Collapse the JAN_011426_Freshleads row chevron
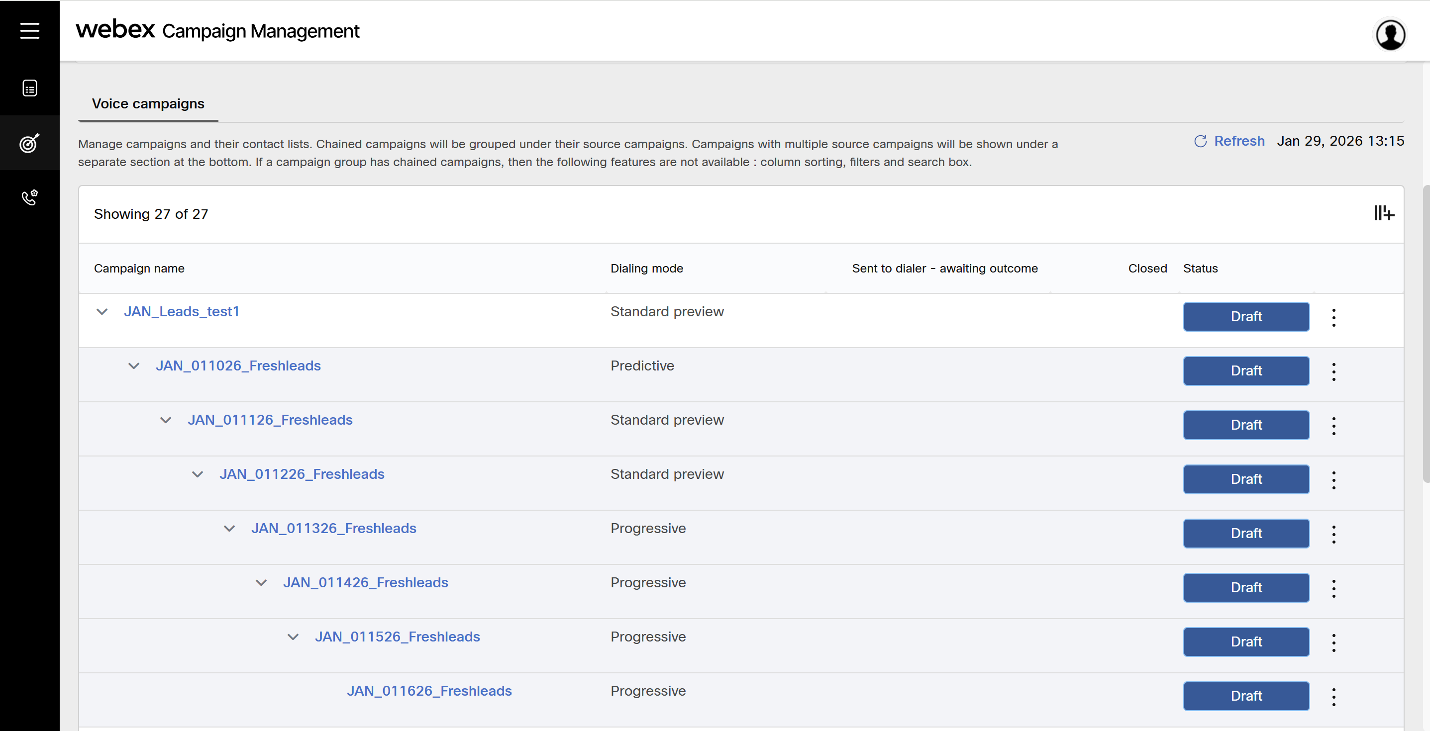 pos(261,583)
